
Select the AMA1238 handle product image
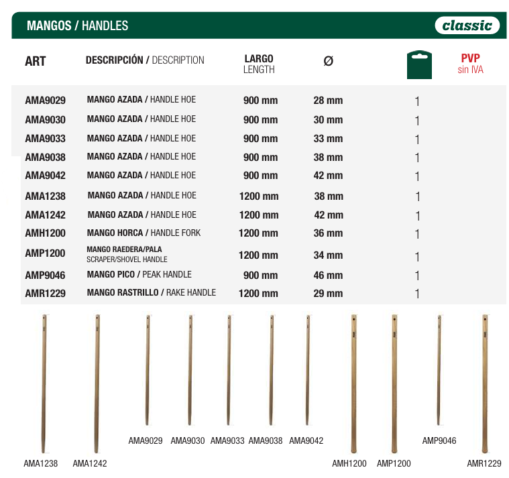tap(44, 383)
